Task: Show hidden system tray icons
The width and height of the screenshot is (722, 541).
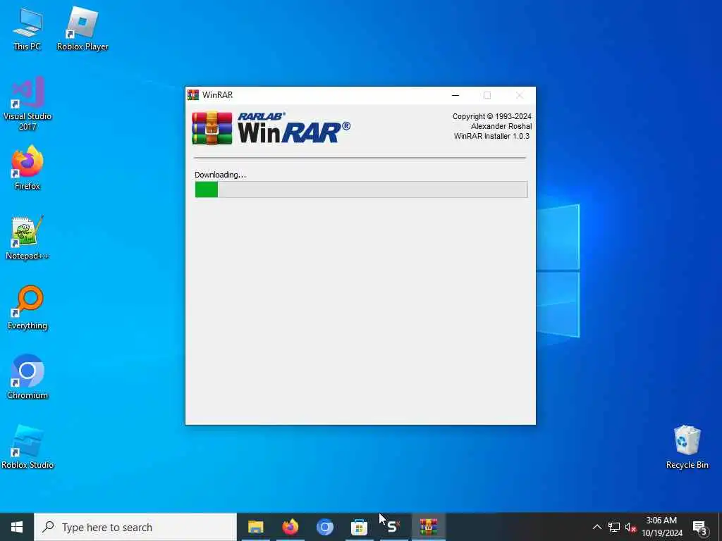Action: (596, 527)
